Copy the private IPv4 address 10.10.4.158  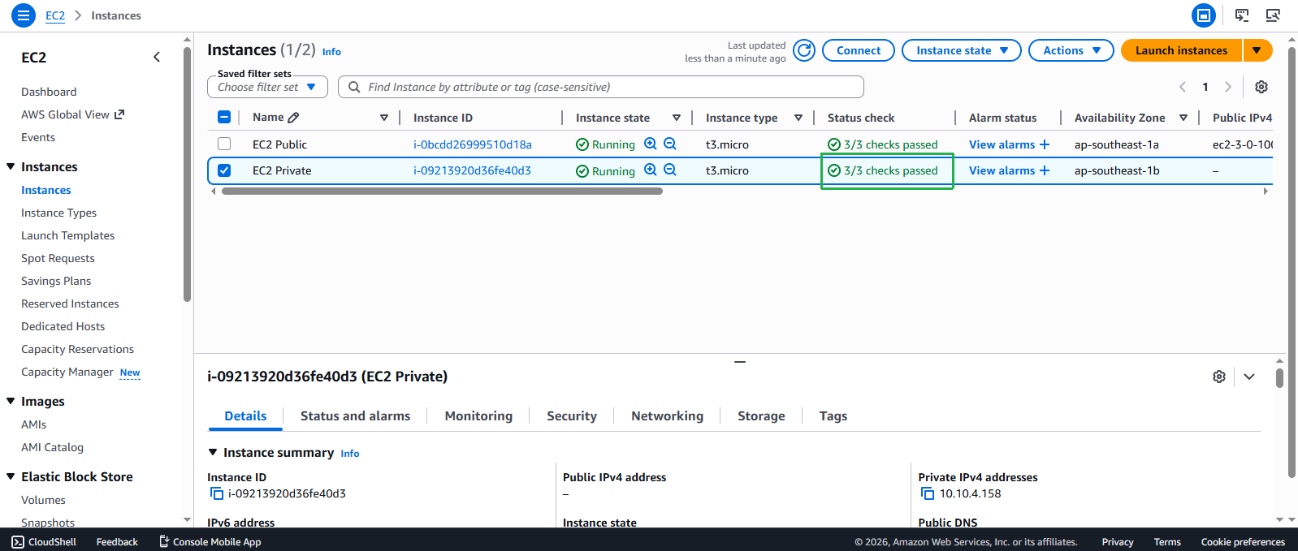pos(928,493)
